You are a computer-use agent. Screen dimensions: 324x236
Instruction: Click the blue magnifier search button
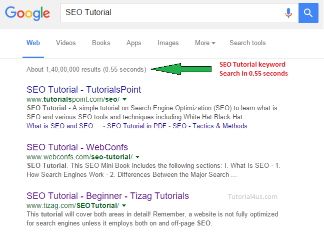click(x=308, y=13)
